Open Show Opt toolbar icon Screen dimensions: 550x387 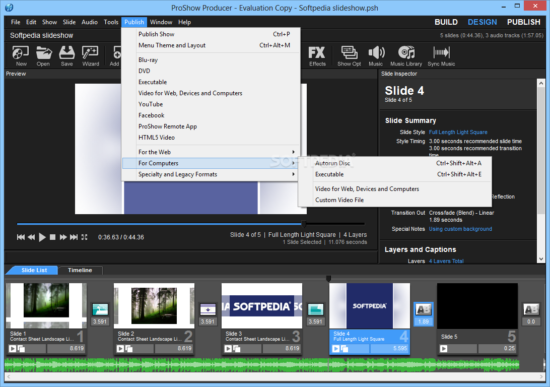coord(349,56)
